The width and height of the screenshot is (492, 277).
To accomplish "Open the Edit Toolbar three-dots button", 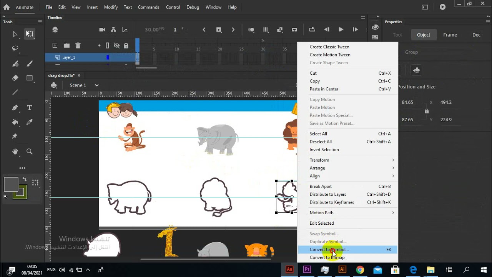I will (22, 168).
